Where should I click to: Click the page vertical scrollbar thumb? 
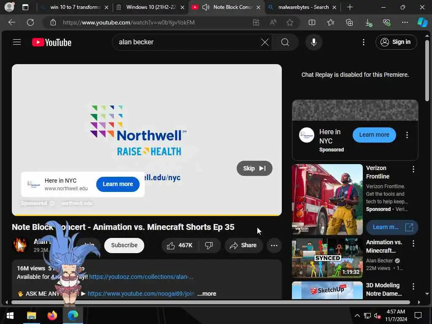point(427,70)
